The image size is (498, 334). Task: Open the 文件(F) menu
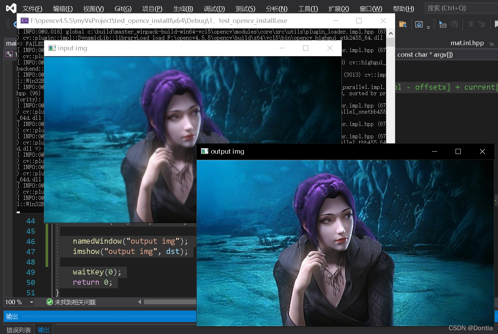coord(32,9)
